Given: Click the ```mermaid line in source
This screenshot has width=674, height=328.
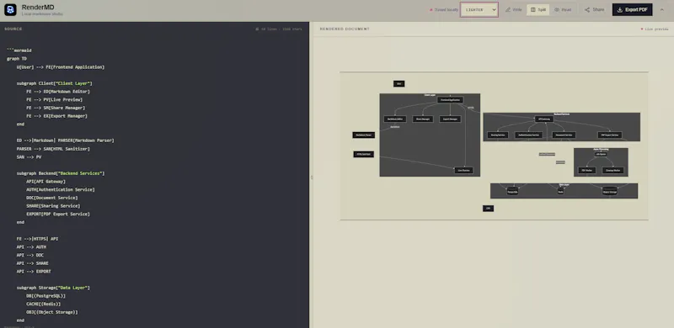Looking at the screenshot, I should tap(19, 50).
